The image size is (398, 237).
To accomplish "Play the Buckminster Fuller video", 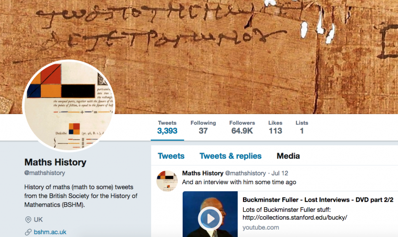I will (x=210, y=218).
